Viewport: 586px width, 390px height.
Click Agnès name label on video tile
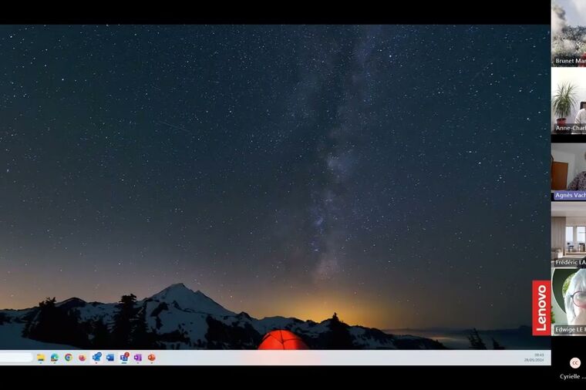(570, 196)
